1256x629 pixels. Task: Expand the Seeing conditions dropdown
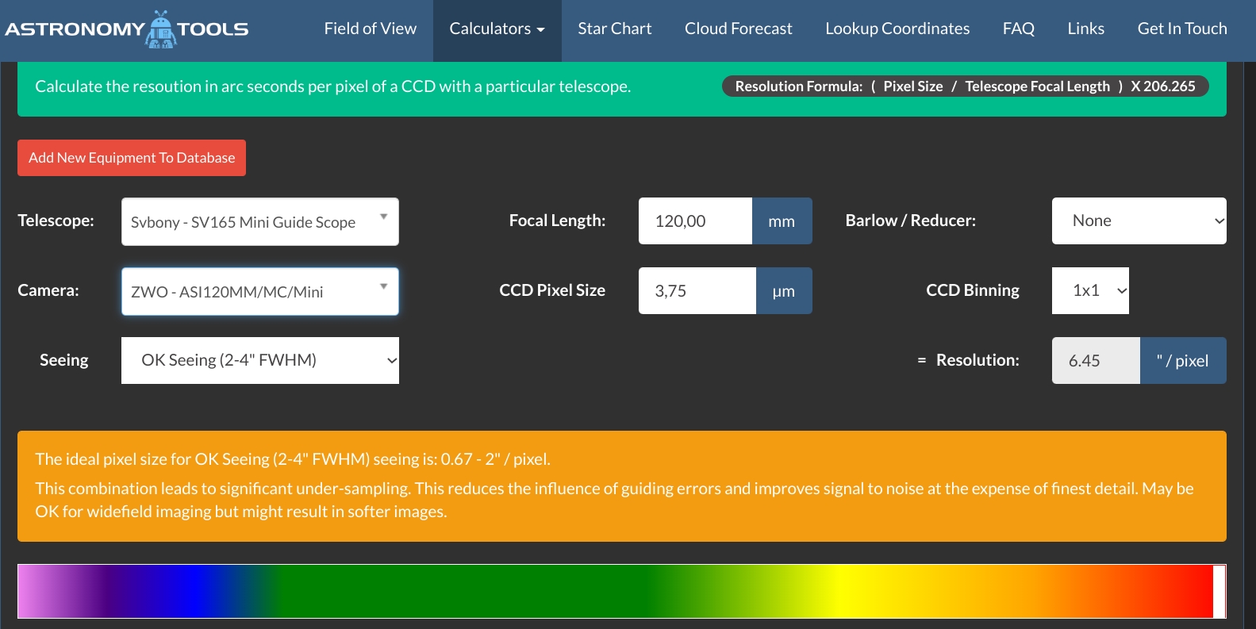259,361
